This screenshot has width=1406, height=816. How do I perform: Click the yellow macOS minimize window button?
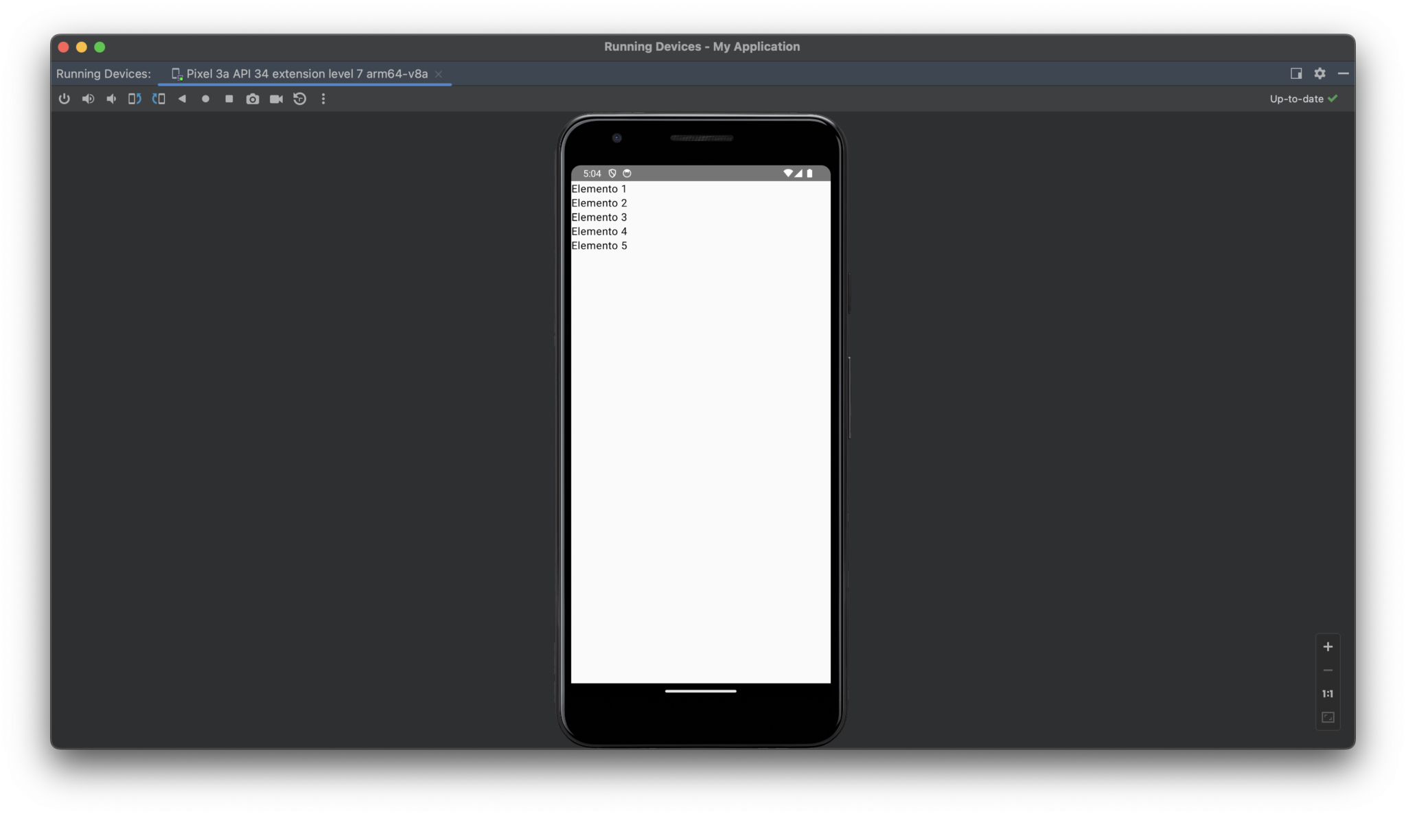(82, 47)
